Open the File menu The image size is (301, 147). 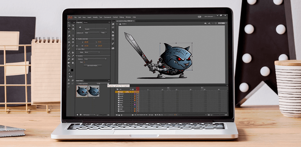(75, 17)
